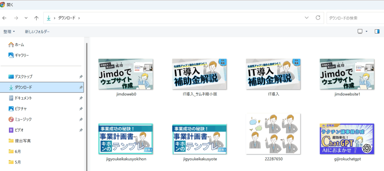Select the jigyoukeikakusyokihon thumbnail
The width and height of the screenshot is (384, 171).
coord(126,139)
